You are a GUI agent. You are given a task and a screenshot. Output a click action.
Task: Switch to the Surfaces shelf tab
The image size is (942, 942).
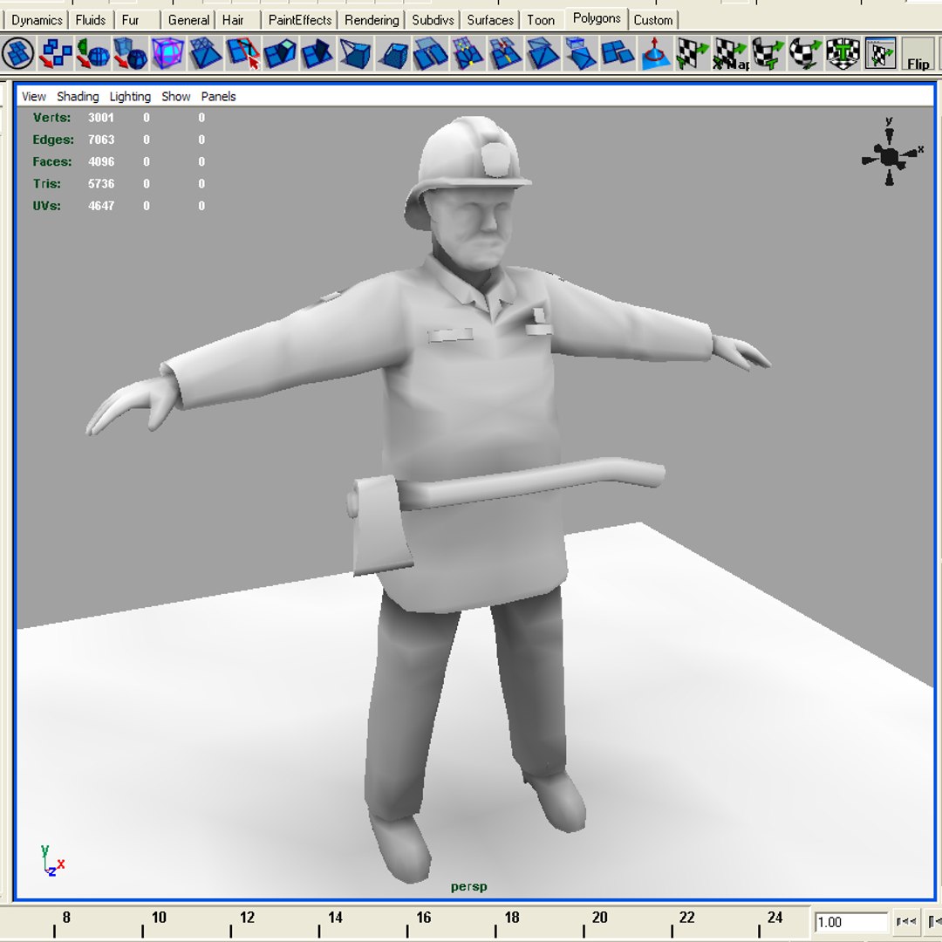point(490,20)
